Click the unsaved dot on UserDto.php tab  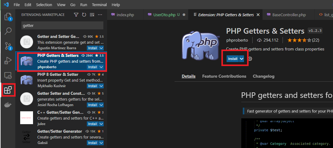click(x=184, y=15)
